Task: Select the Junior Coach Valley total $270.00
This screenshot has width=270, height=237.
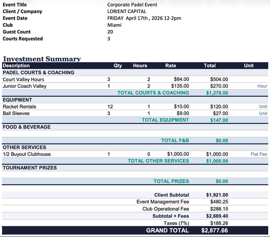Action: point(219,86)
